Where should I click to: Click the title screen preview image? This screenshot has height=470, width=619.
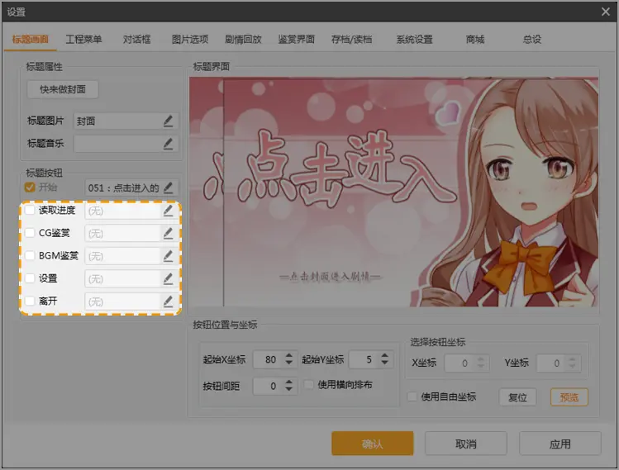click(393, 192)
